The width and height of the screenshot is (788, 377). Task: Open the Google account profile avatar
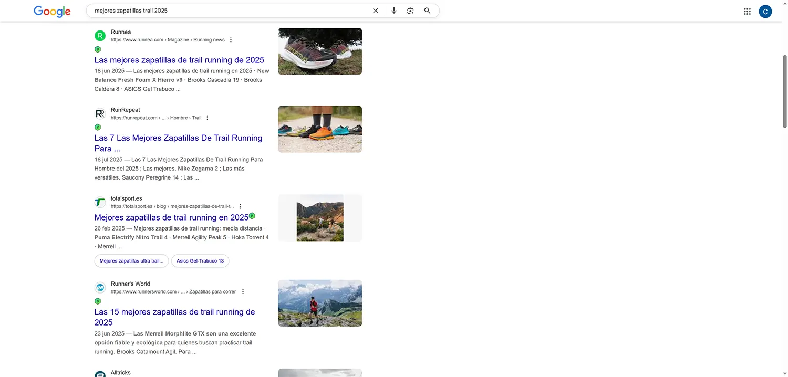pos(765,12)
